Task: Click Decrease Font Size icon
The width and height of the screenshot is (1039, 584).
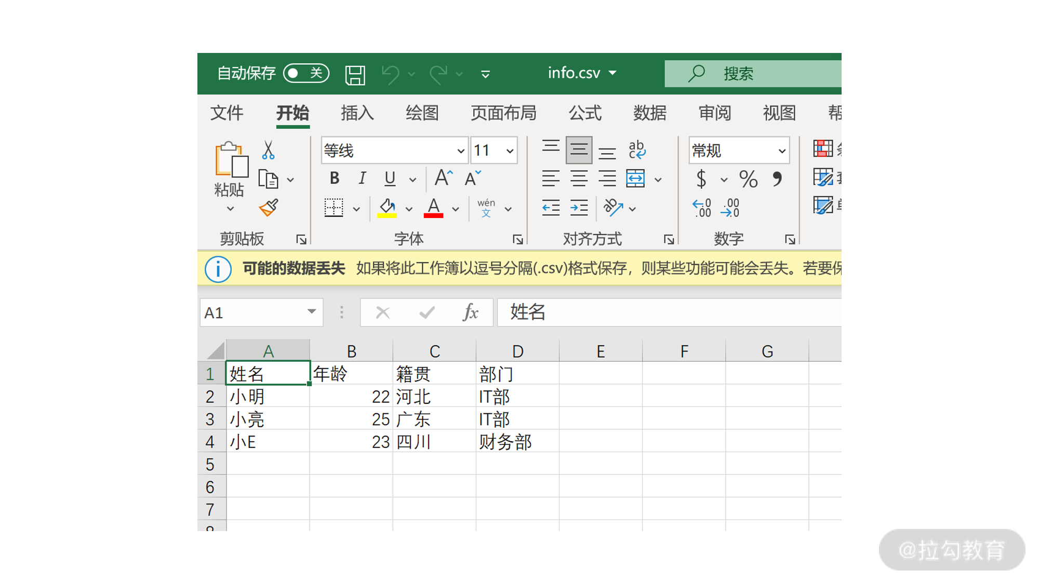Action: pyautogui.click(x=473, y=178)
